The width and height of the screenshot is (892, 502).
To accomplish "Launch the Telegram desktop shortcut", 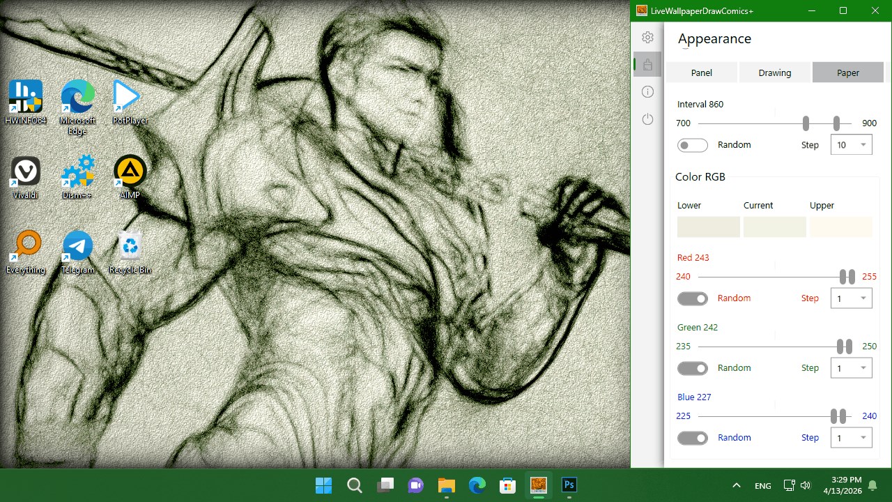I will (77, 252).
